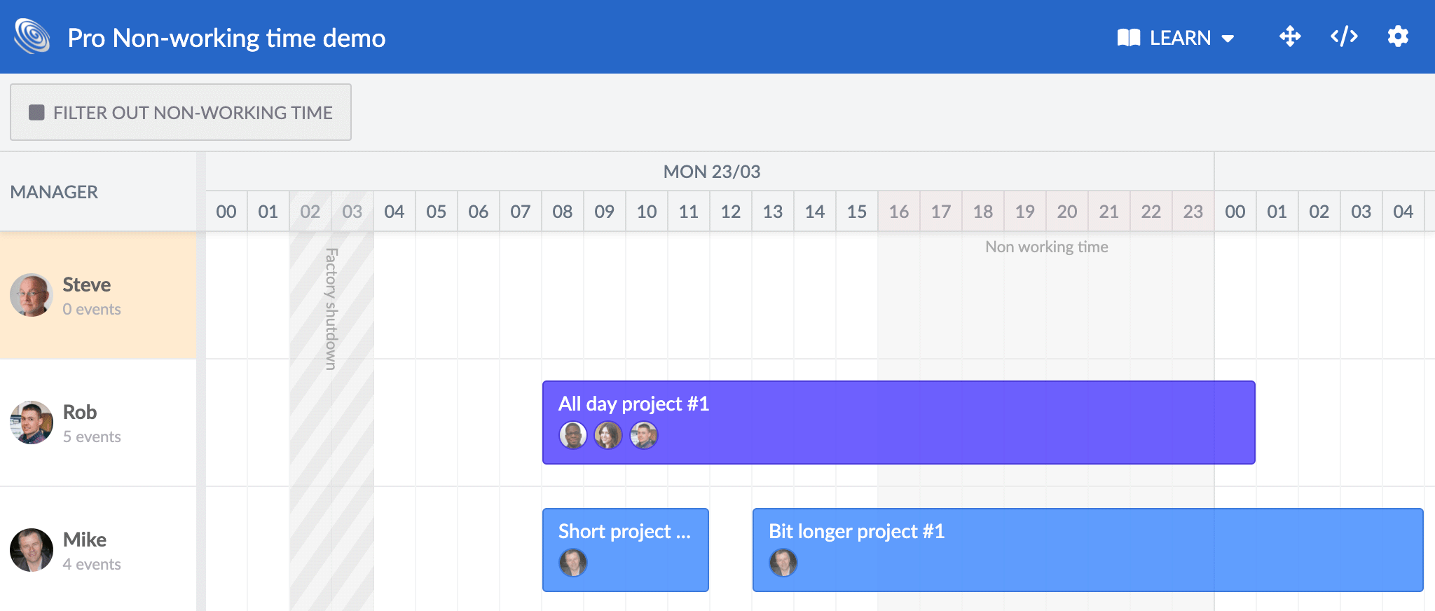The image size is (1435, 611).
Task: Click the 16 hour header cell
Action: [899, 212]
